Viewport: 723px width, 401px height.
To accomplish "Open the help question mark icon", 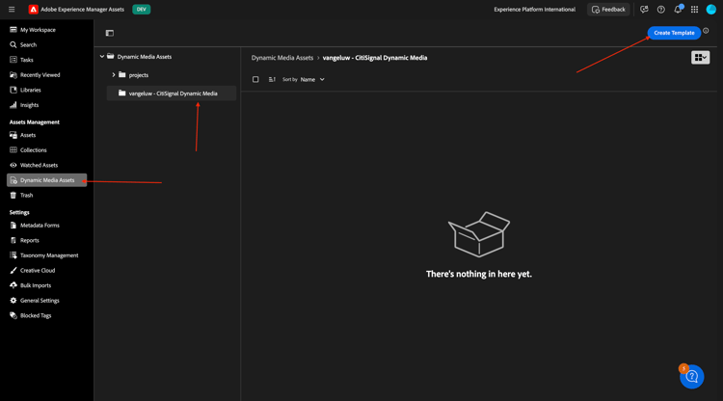I will coord(660,10).
